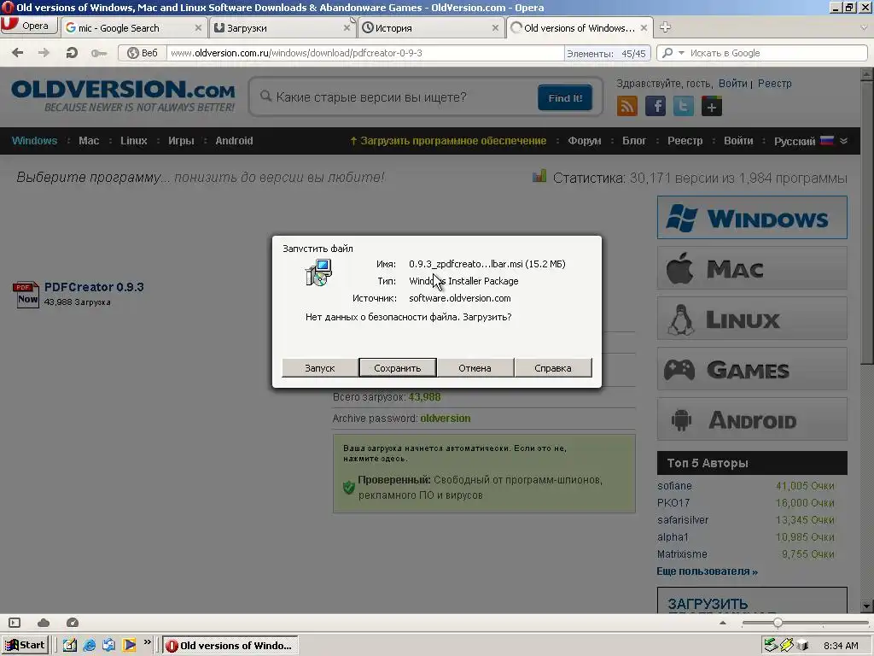Open the Windows Start button

tap(25, 646)
